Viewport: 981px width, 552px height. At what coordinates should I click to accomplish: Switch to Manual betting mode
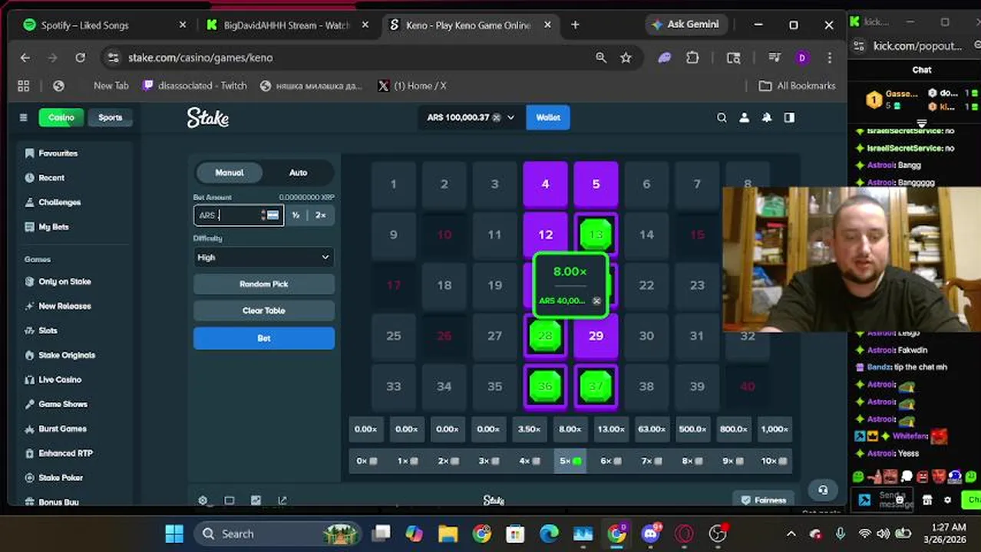229,172
